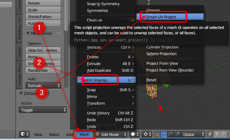Screen dimensions: 230x140
Task: Choose Cylinder Projection
Action: coord(170,47)
